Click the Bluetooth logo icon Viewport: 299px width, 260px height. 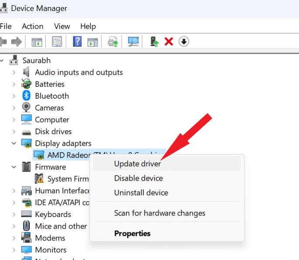click(26, 96)
